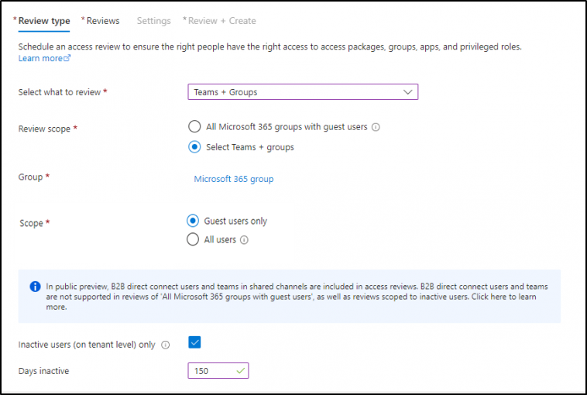
Task: Follow the Learn more link
Action: point(39,58)
